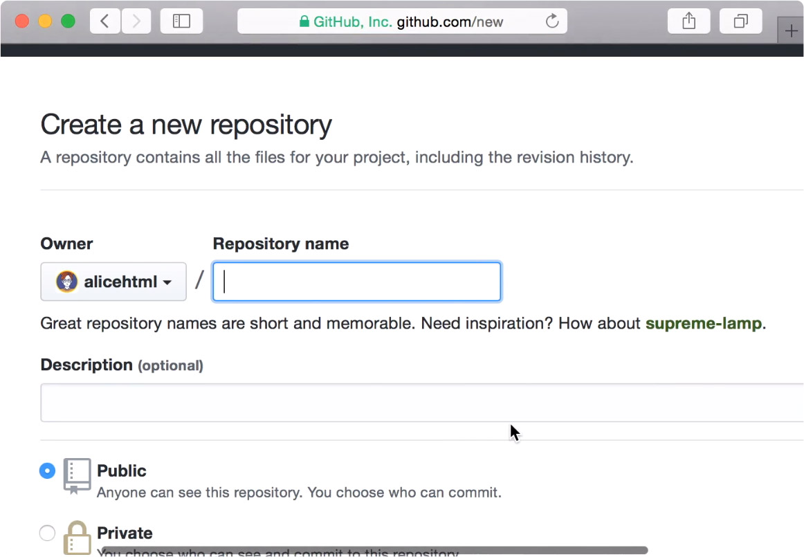This screenshot has height=557, width=804.
Task: Open the Share sheet icon
Action: (x=688, y=21)
